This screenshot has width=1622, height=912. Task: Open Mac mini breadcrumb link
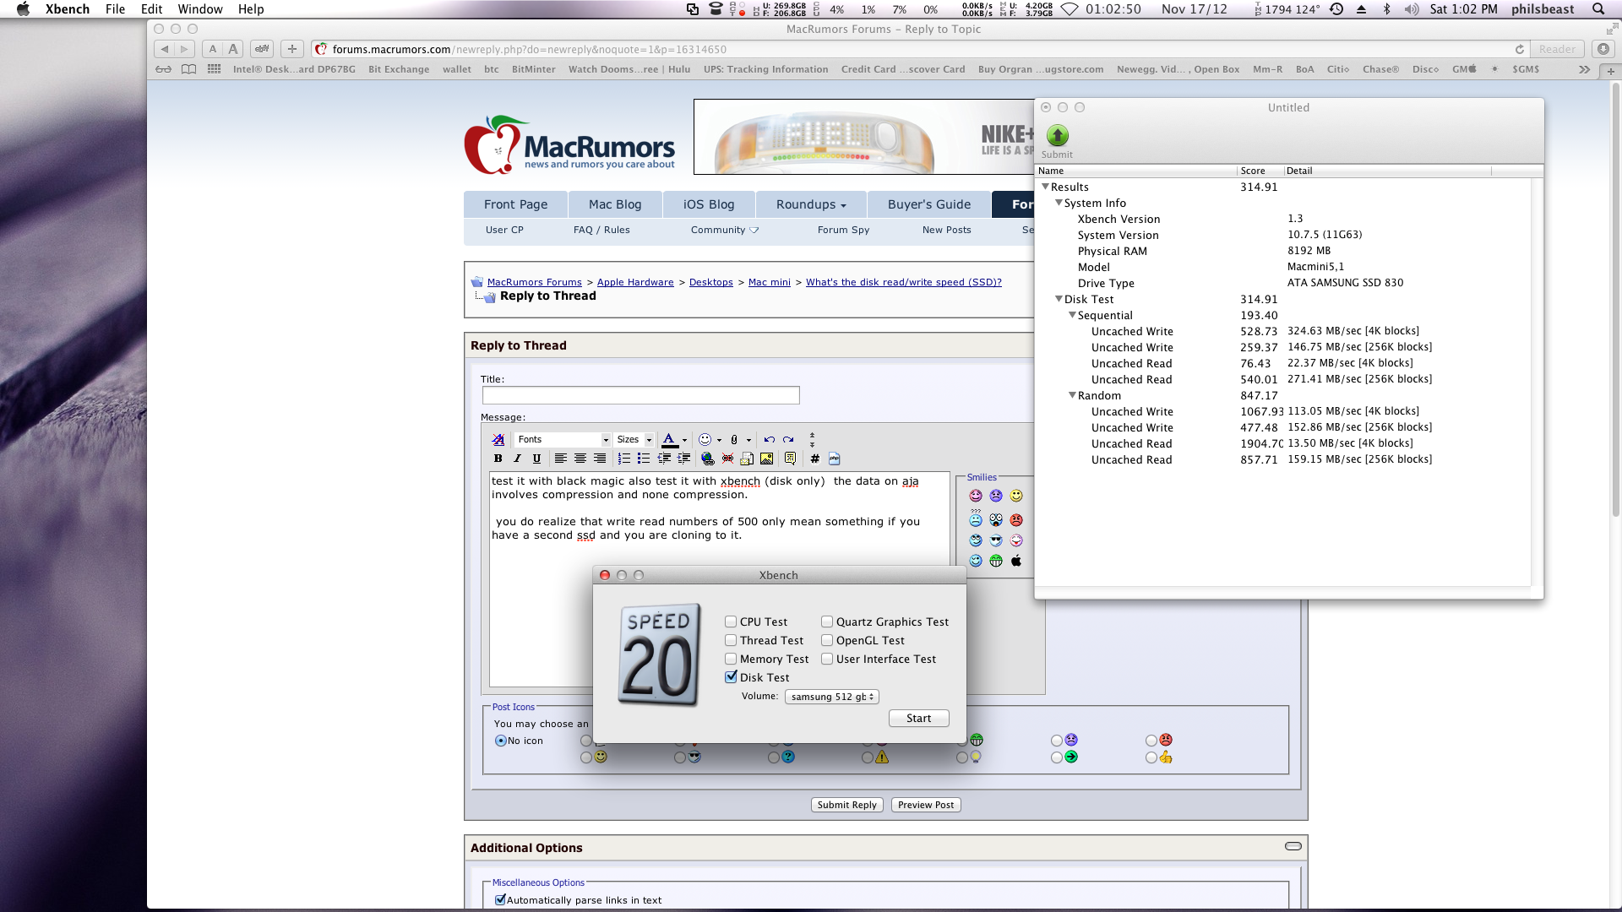(x=770, y=282)
